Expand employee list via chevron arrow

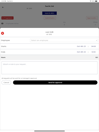coord(96,40)
